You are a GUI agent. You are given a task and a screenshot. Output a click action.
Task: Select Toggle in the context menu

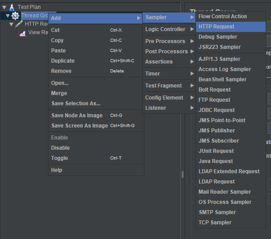tap(96, 158)
